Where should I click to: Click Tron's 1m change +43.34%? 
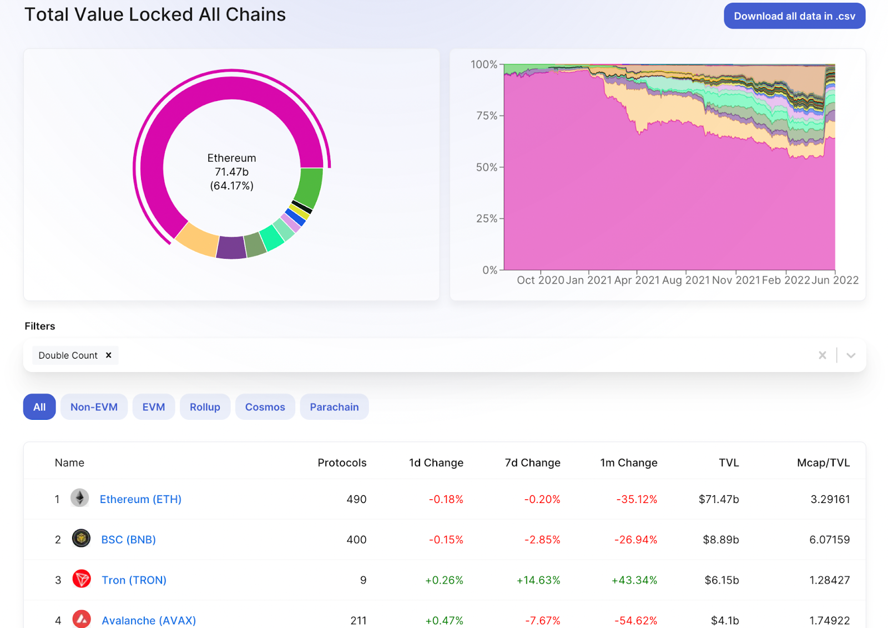click(634, 580)
